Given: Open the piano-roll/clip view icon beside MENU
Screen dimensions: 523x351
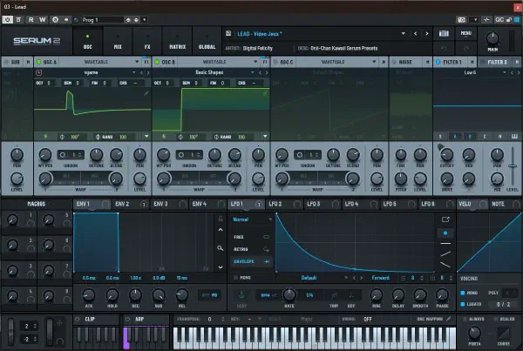Looking at the screenshot, I should 444,33.
